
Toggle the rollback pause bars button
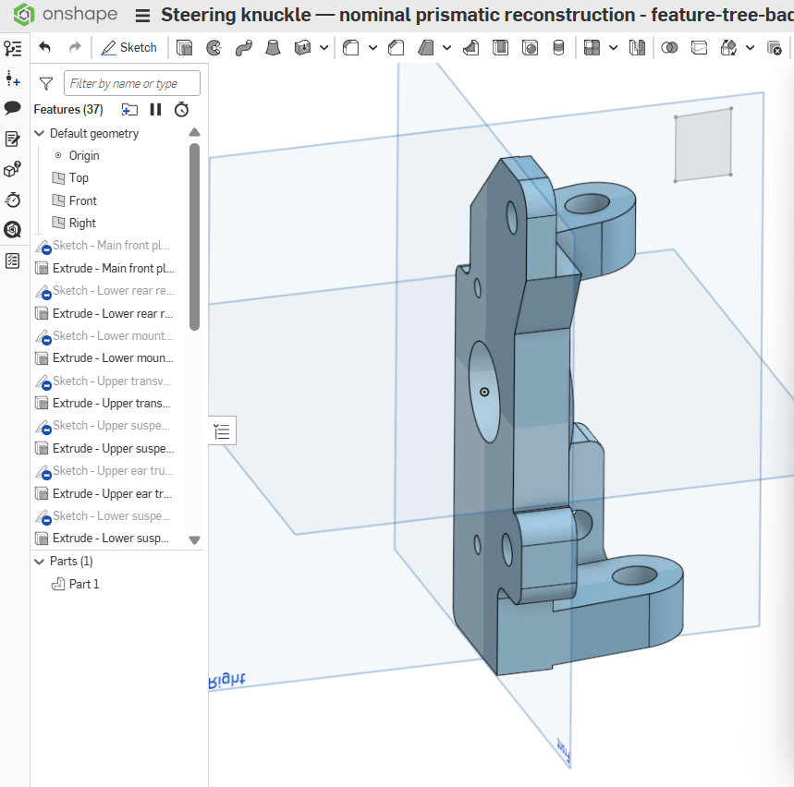click(155, 109)
